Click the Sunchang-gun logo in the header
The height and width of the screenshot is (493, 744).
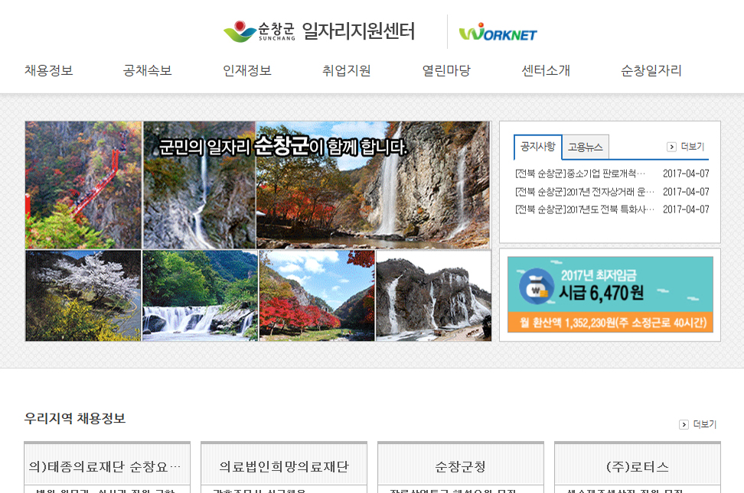(x=259, y=31)
